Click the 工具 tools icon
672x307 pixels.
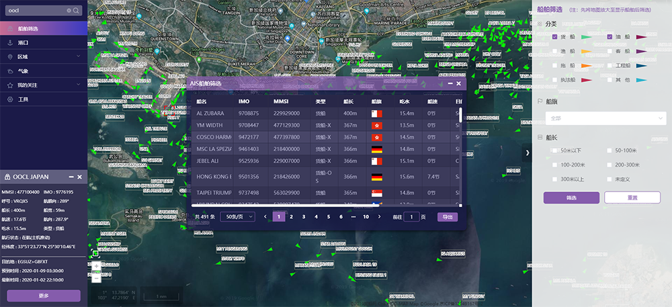(10, 99)
